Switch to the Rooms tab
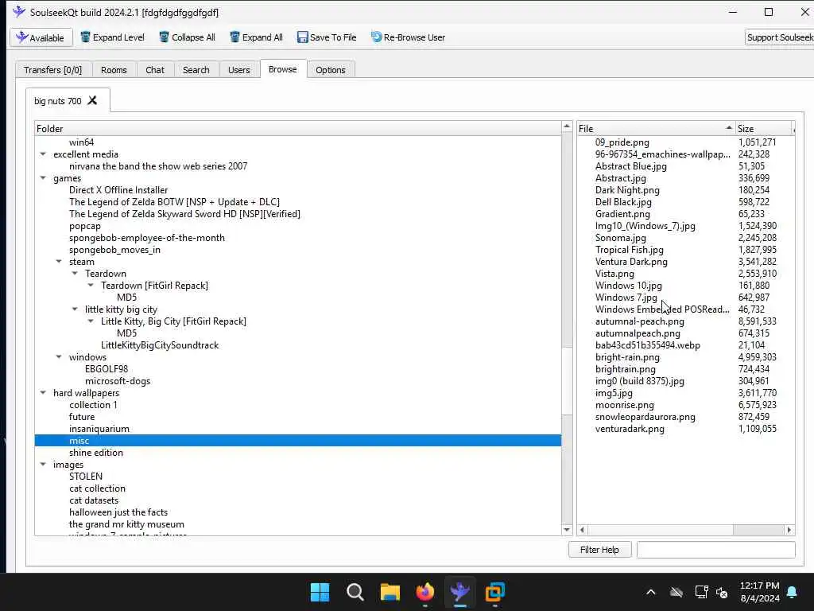814x611 pixels. 114,70
